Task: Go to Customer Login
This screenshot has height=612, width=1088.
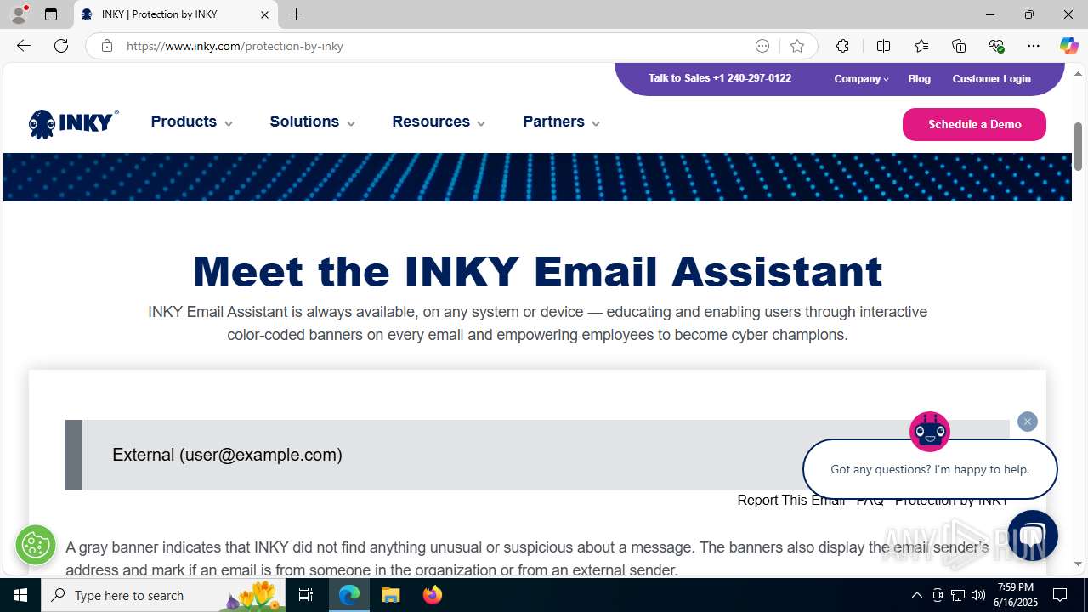Action: pyautogui.click(x=991, y=78)
